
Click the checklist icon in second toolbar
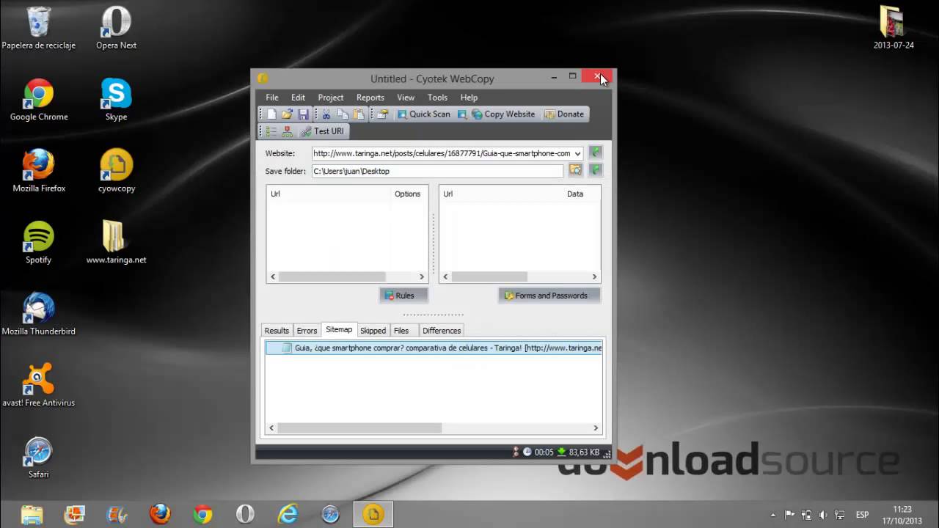pos(271,131)
